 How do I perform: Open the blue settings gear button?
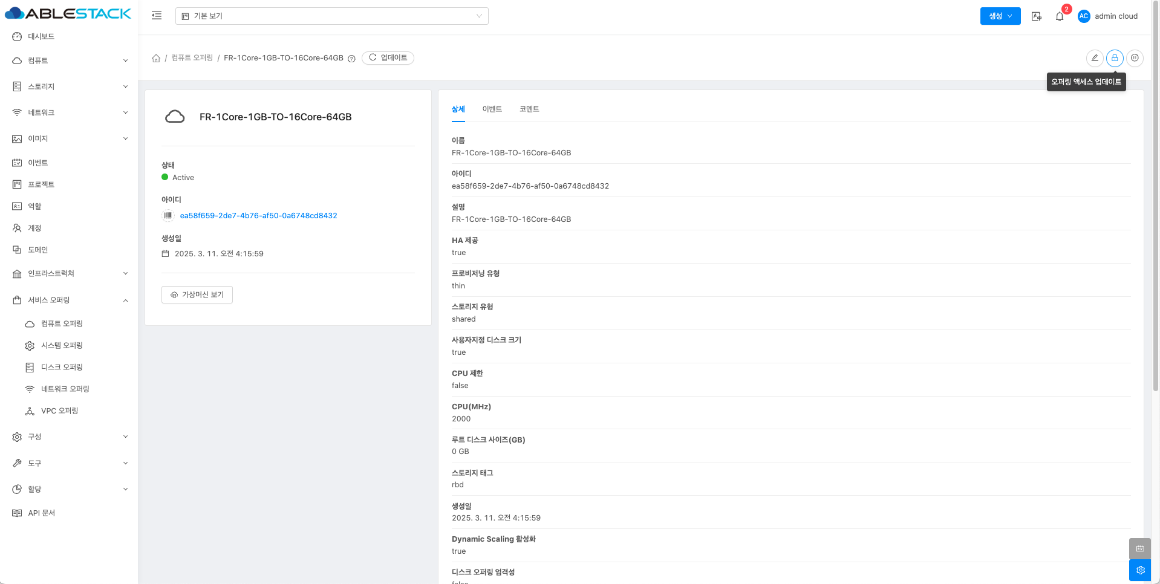[x=1140, y=570]
